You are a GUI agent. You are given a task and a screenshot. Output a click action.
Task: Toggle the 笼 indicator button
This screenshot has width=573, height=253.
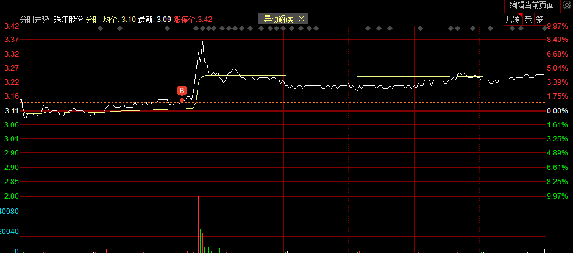click(539, 20)
